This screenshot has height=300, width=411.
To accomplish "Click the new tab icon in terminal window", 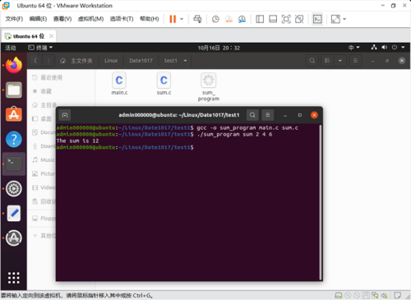I will pos(65,115).
